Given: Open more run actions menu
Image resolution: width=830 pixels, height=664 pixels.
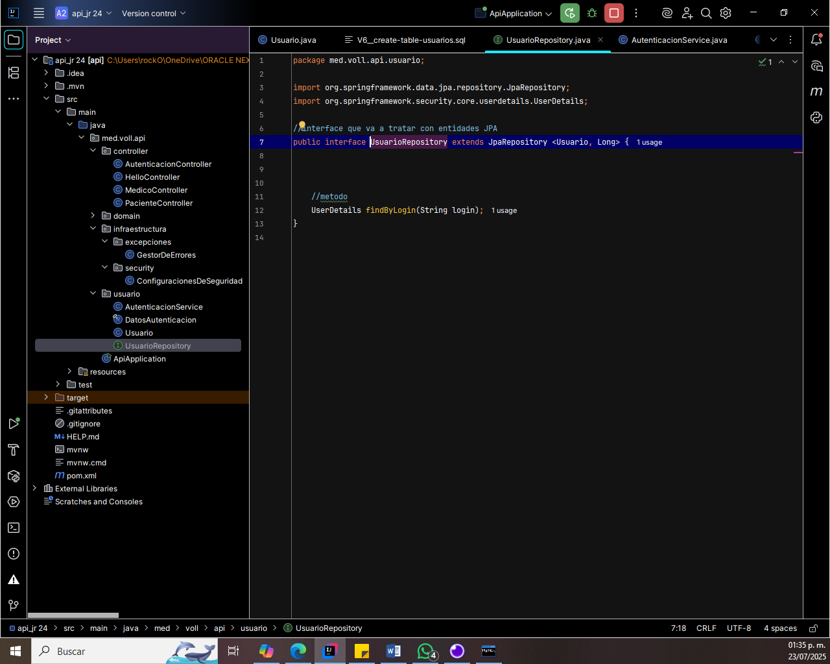Looking at the screenshot, I should [636, 13].
